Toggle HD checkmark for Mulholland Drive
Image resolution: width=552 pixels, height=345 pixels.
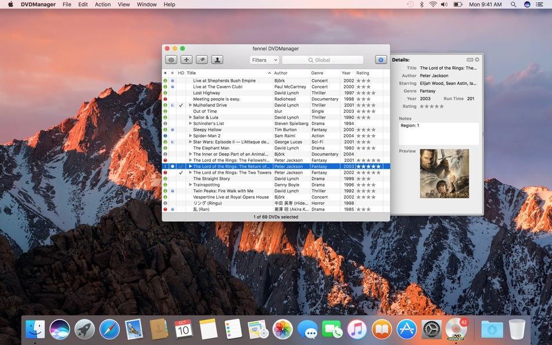tap(181, 105)
